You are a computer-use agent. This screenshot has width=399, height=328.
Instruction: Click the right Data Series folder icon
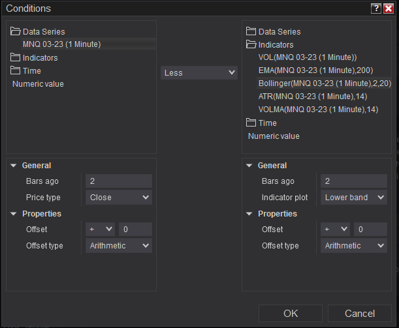[251, 31]
